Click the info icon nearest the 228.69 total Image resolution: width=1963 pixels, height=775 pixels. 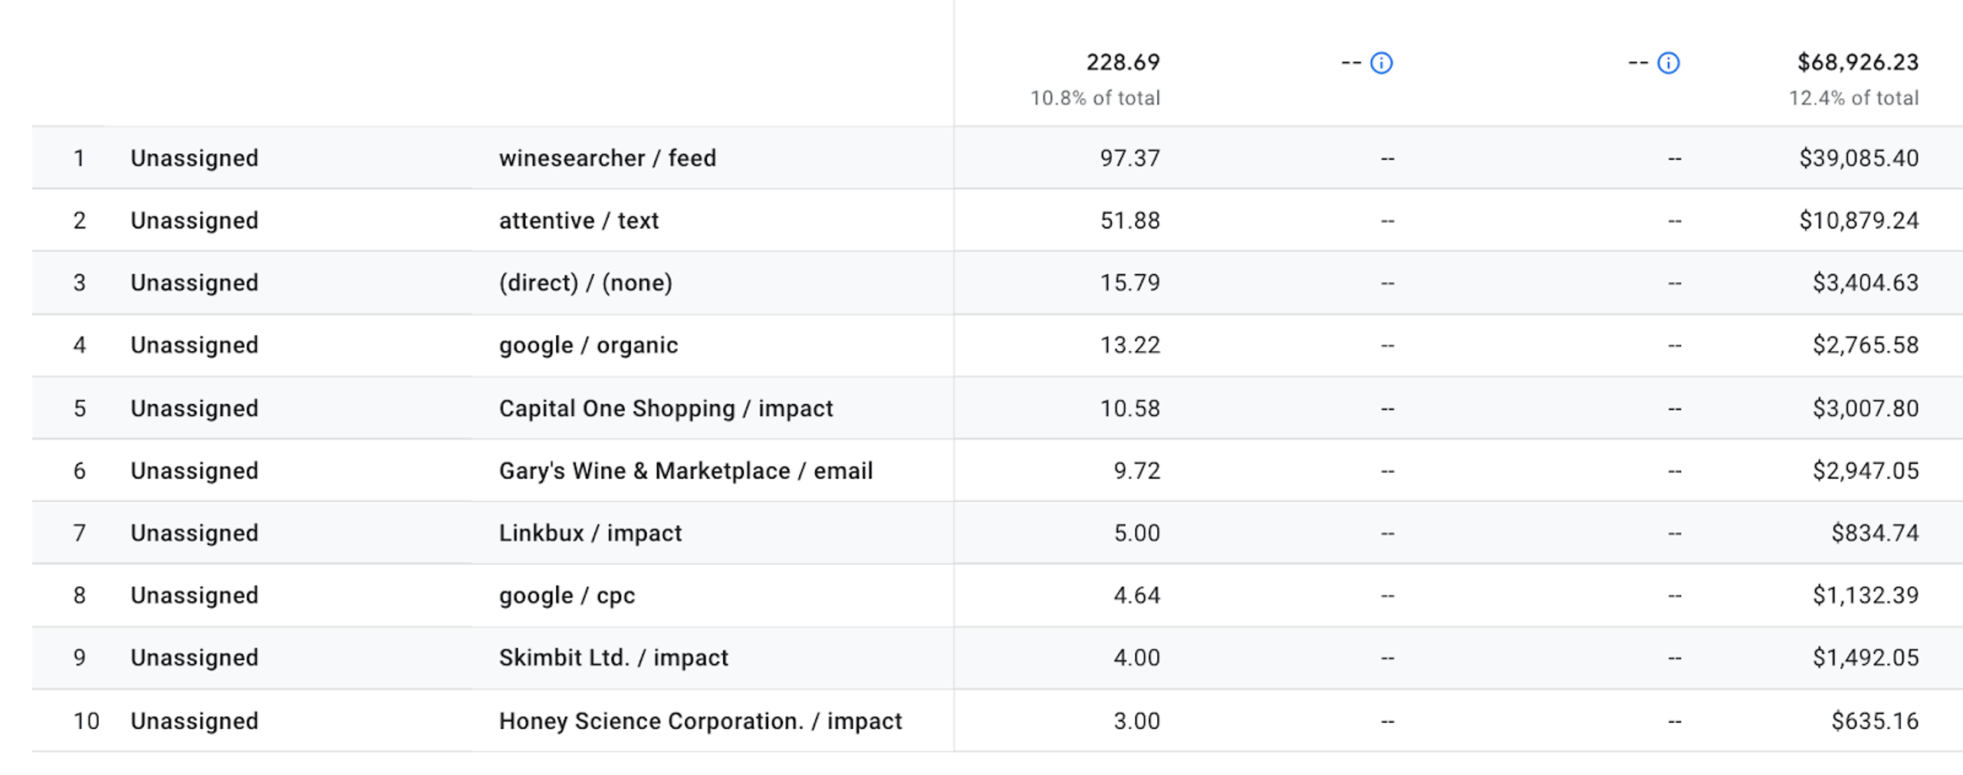pyautogui.click(x=1381, y=63)
